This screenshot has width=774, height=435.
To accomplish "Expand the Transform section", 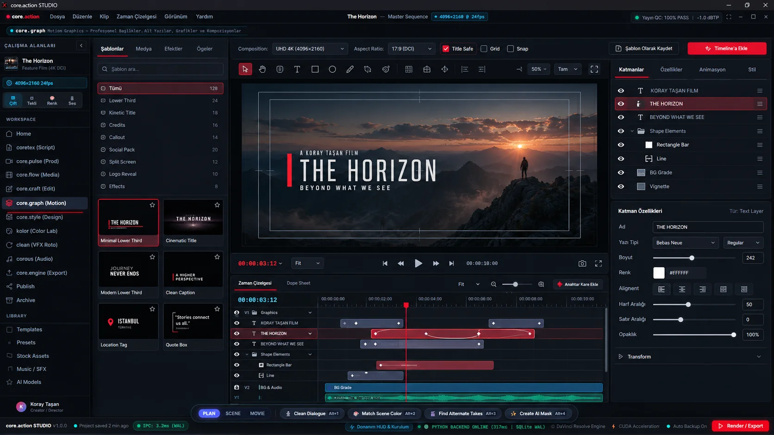I will pyautogui.click(x=690, y=357).
